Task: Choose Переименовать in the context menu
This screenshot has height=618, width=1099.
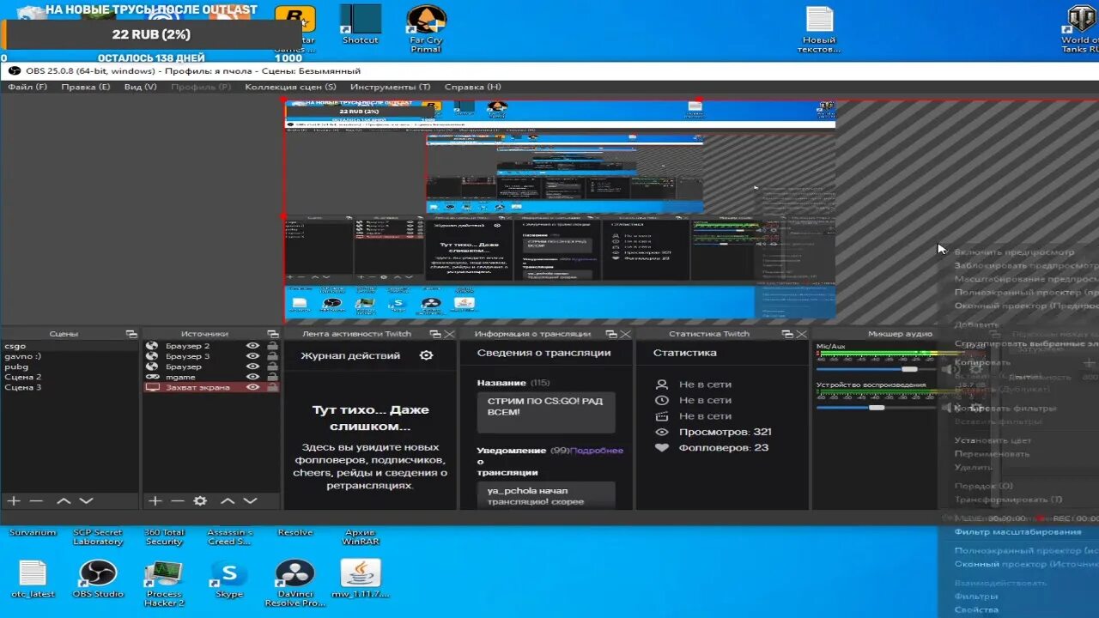Action: 992,453
